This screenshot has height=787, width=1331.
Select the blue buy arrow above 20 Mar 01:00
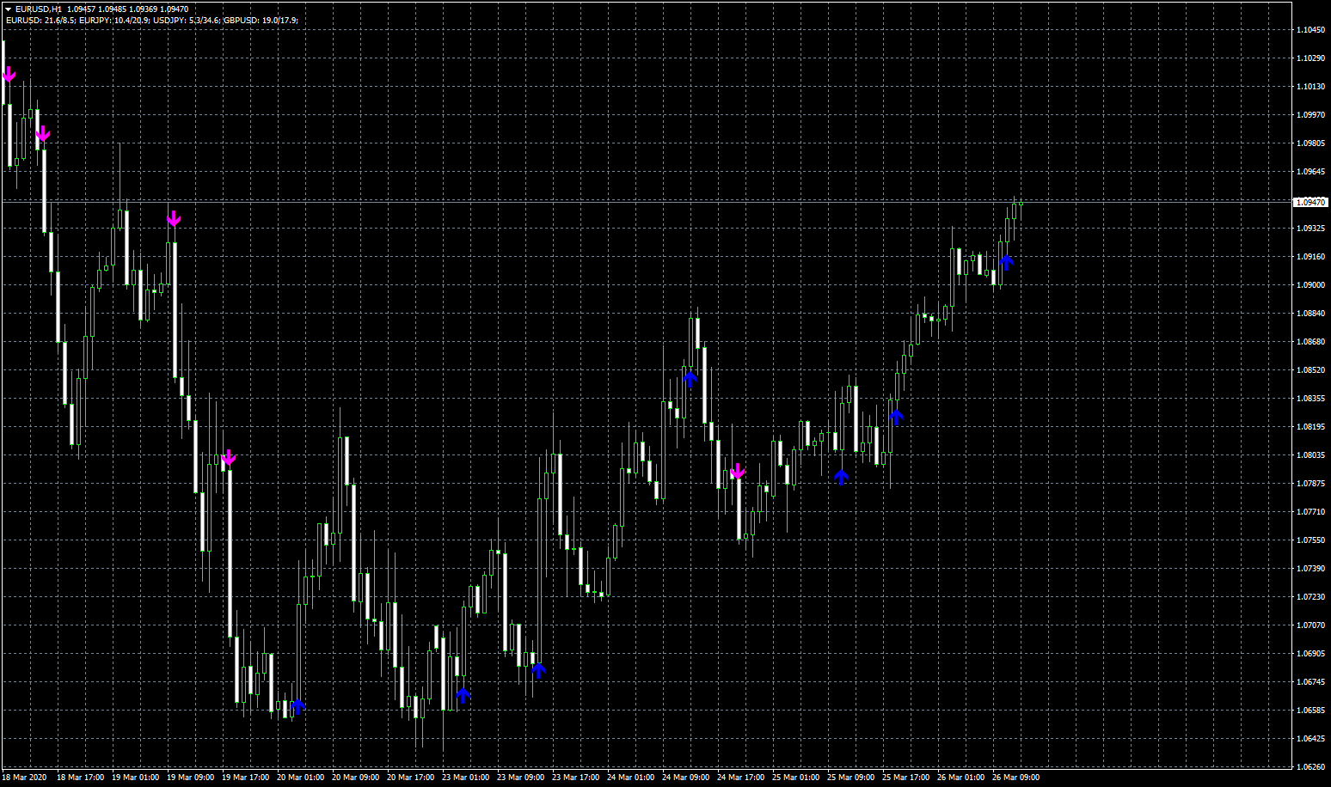pyautogui.click(x=297, y=707)
